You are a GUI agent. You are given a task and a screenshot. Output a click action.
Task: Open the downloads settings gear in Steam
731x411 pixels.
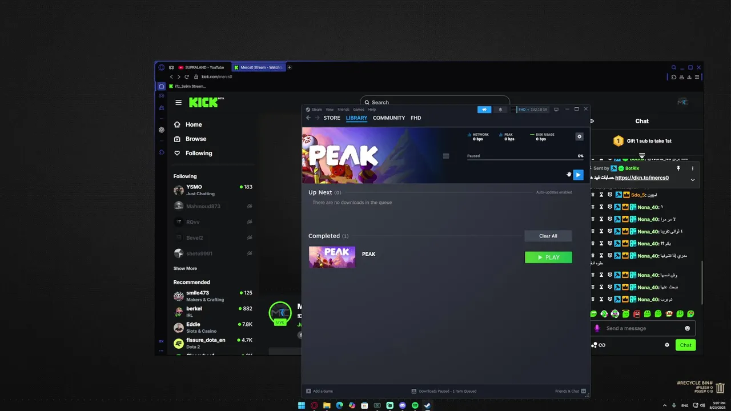(579, 136)
